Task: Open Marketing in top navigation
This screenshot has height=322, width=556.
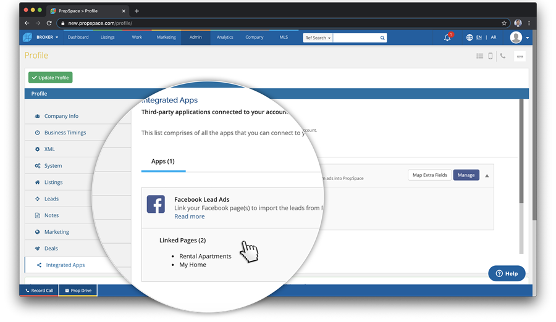Action: pyautogui.click(x=166, y=37)
